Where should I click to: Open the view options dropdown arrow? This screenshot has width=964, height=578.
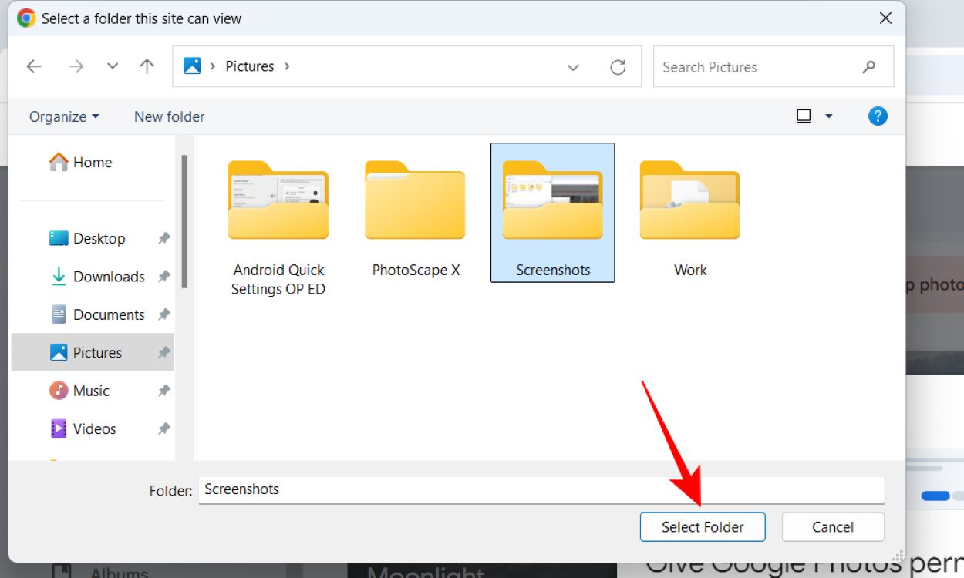click(x=830, y=116)
